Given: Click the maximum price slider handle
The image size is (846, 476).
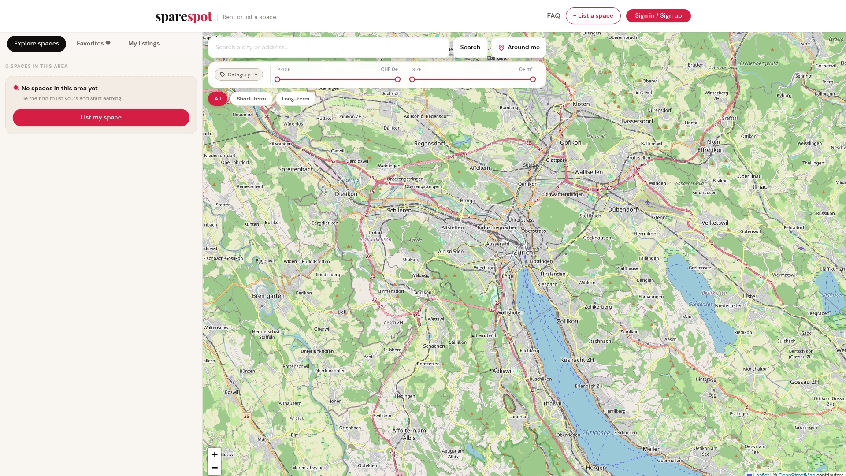Looking at the screenshot, I should 397,79.
